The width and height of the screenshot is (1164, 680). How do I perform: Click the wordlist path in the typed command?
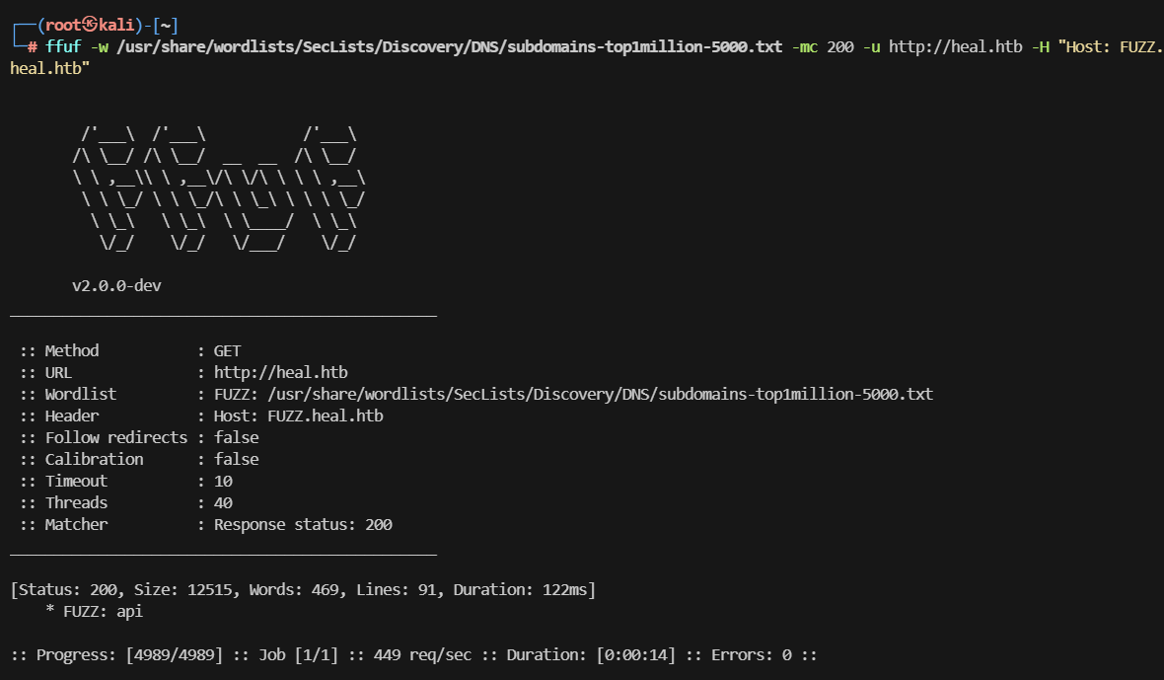coord(450,46)
